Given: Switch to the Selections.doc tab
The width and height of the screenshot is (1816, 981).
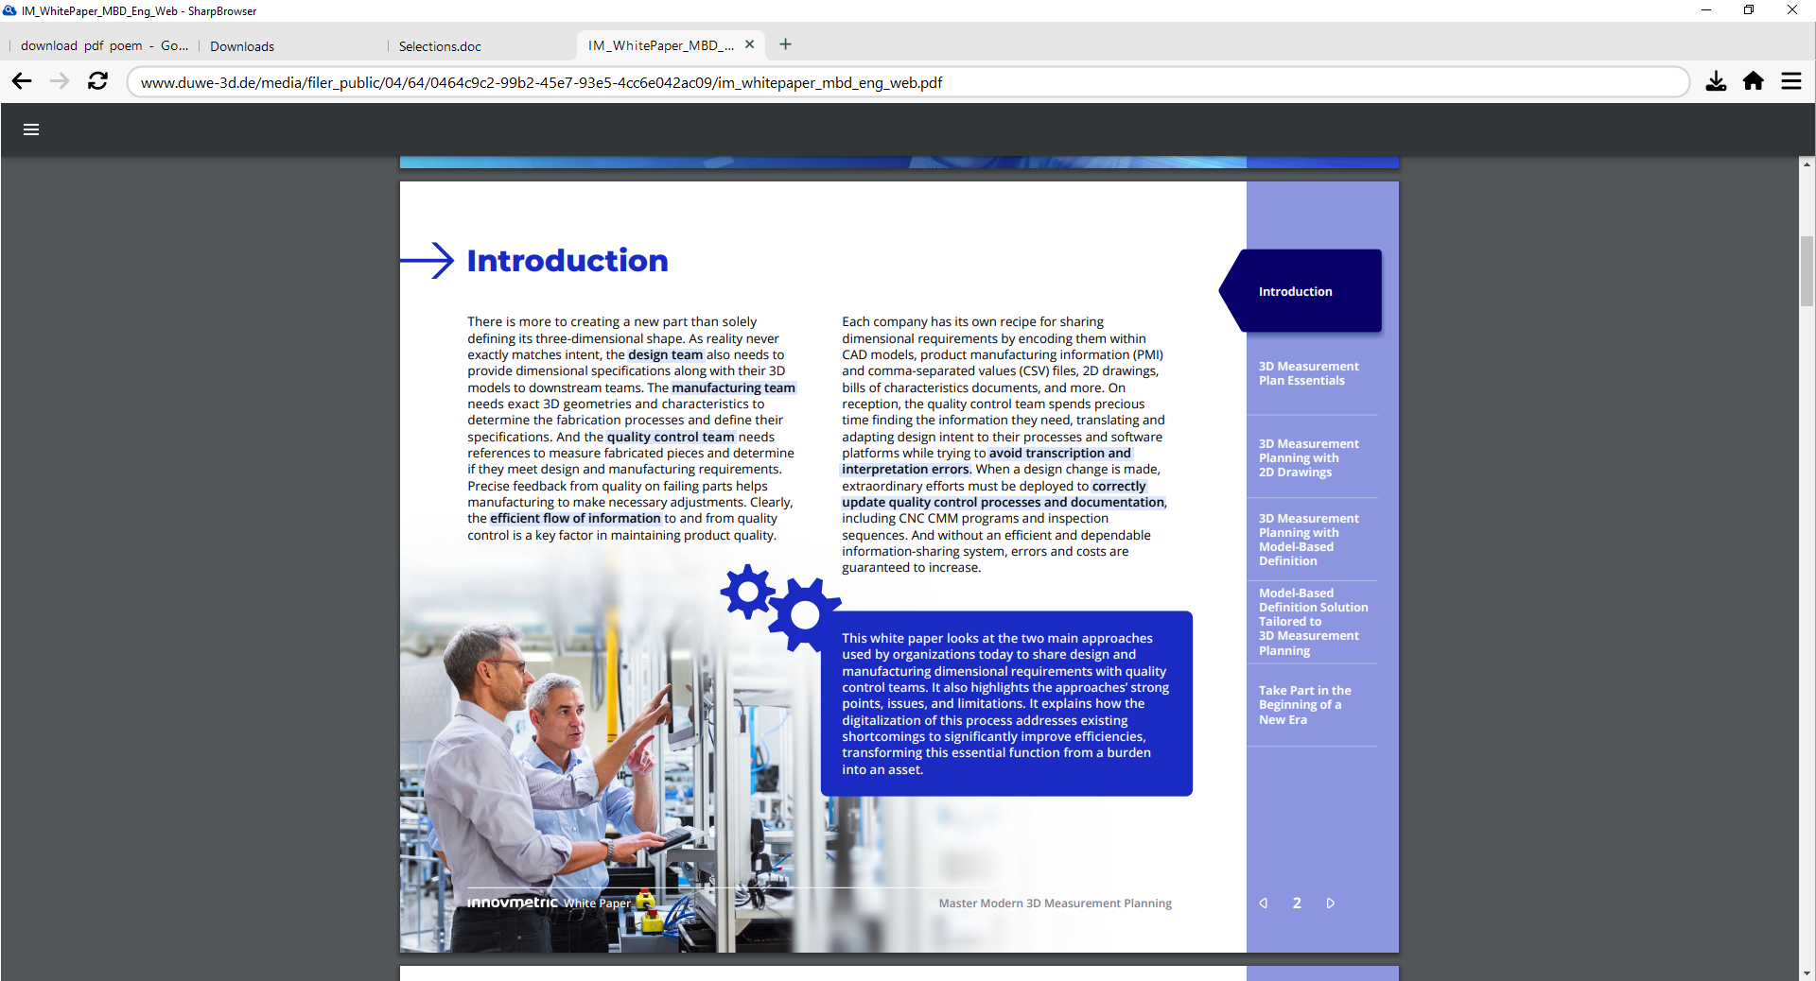Looking at the screenshot, I should point(440,46).
